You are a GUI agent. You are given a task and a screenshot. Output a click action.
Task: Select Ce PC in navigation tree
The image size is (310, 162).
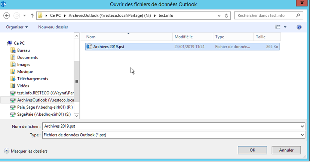click(19, 43)
